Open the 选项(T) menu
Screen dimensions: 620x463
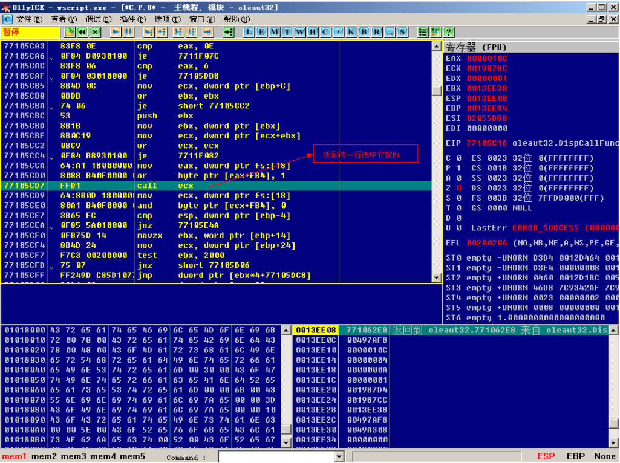[x=168, y=19]
